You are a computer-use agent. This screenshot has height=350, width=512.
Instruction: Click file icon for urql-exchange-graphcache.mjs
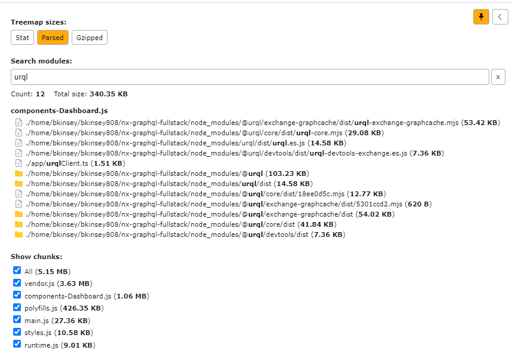click(x=19, y=123)
